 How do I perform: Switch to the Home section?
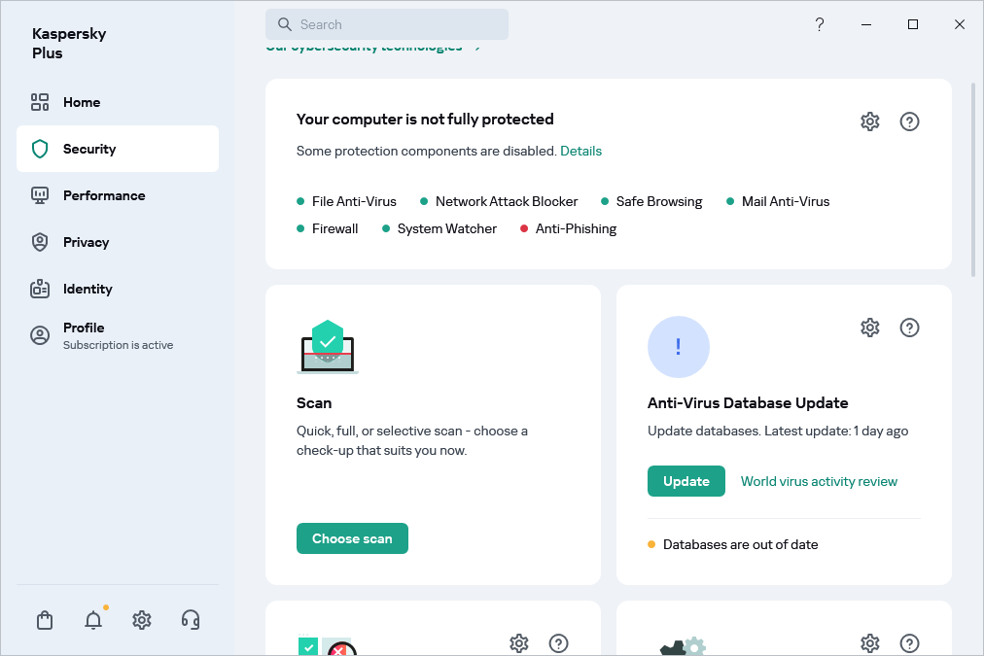[82, 101]
